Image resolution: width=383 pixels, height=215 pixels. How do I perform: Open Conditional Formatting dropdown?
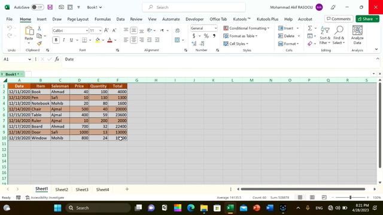click(246, 28)
